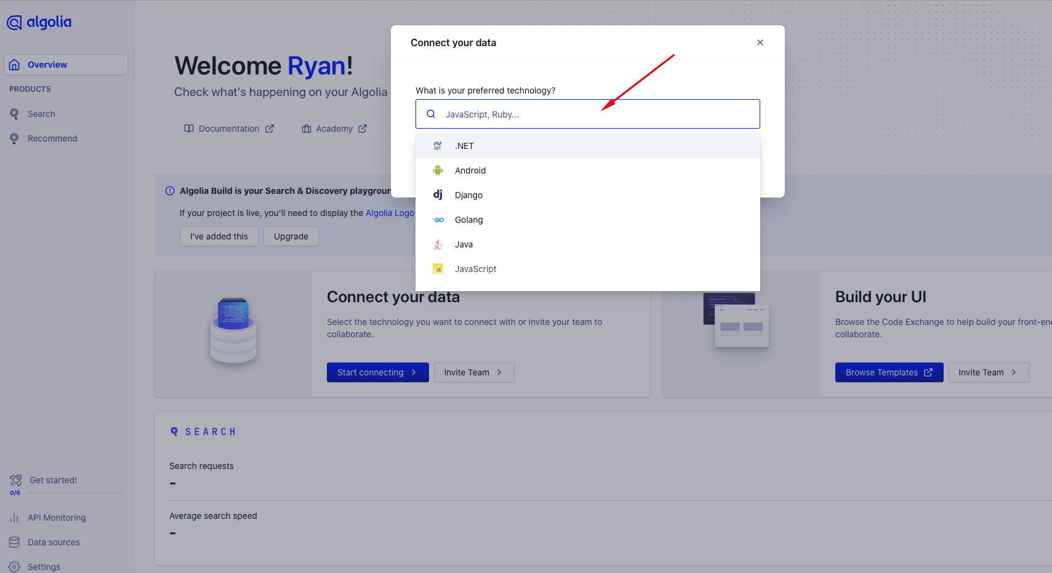Open Get started checklist

(x=53, y=480)
